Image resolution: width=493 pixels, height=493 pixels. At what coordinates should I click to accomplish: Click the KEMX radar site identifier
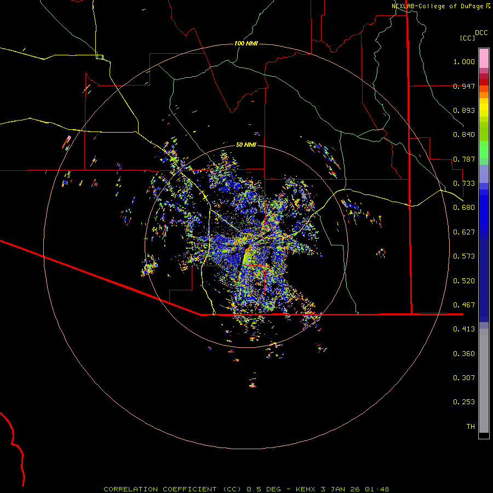[307, 489]
